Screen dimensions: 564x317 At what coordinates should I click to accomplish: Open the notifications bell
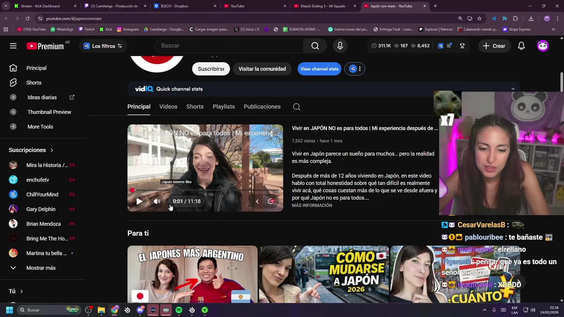(x=521, y=46)
